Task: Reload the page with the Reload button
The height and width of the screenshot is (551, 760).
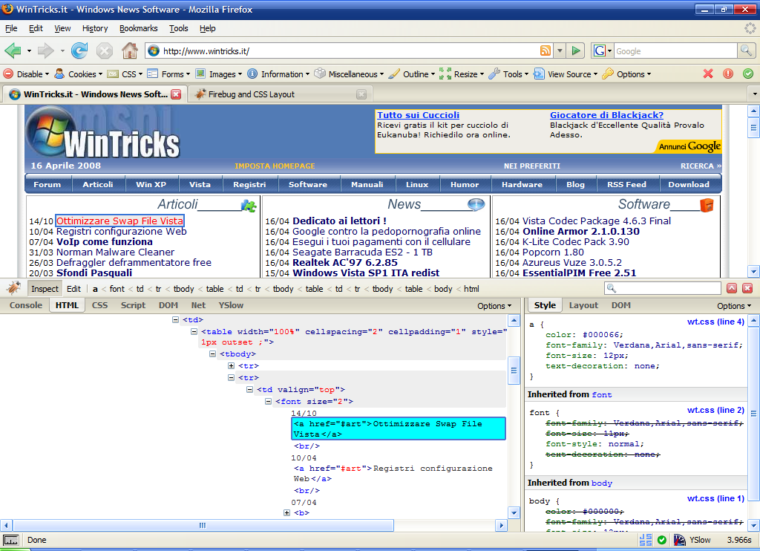Action: 79,50
